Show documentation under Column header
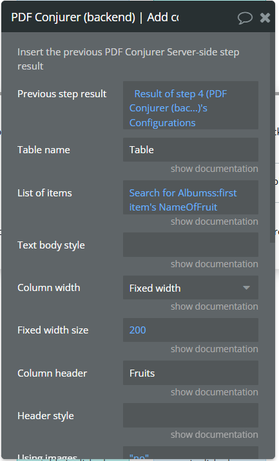Screen dimensions: 279x461 215,392
